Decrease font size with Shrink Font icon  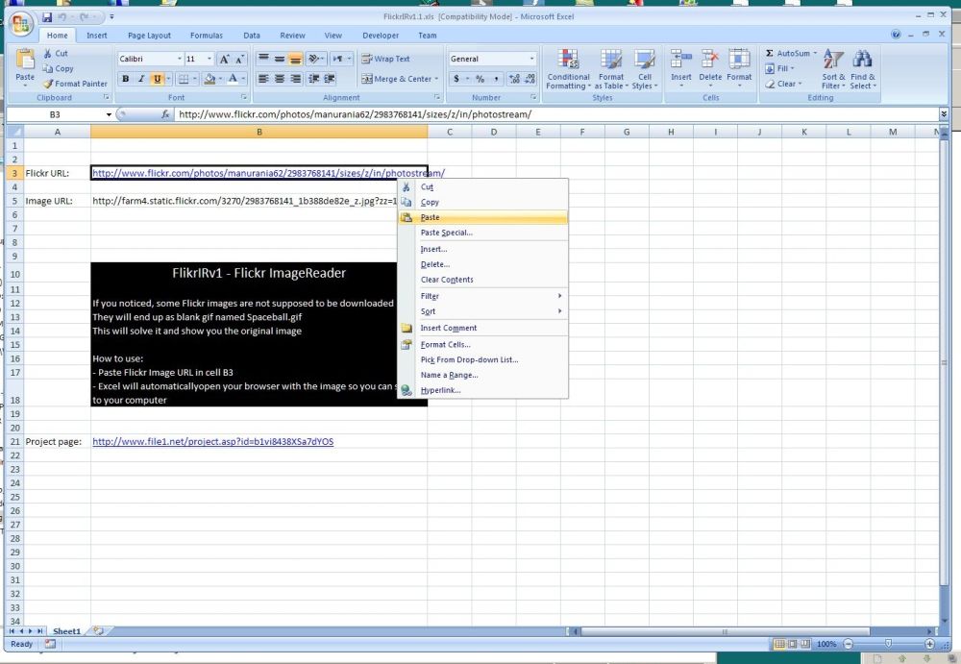pos(239,59)
